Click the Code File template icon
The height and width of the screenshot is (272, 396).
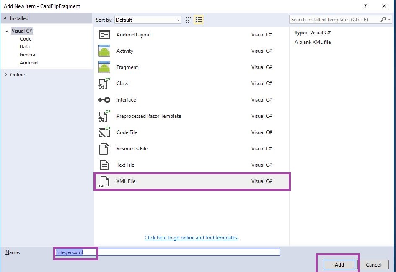104,132
